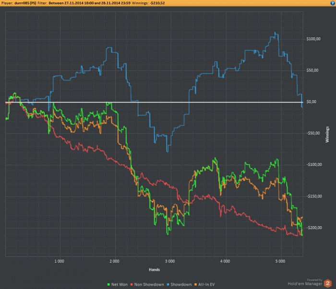Click the blue info icon in the header

(x=332, y=3)
